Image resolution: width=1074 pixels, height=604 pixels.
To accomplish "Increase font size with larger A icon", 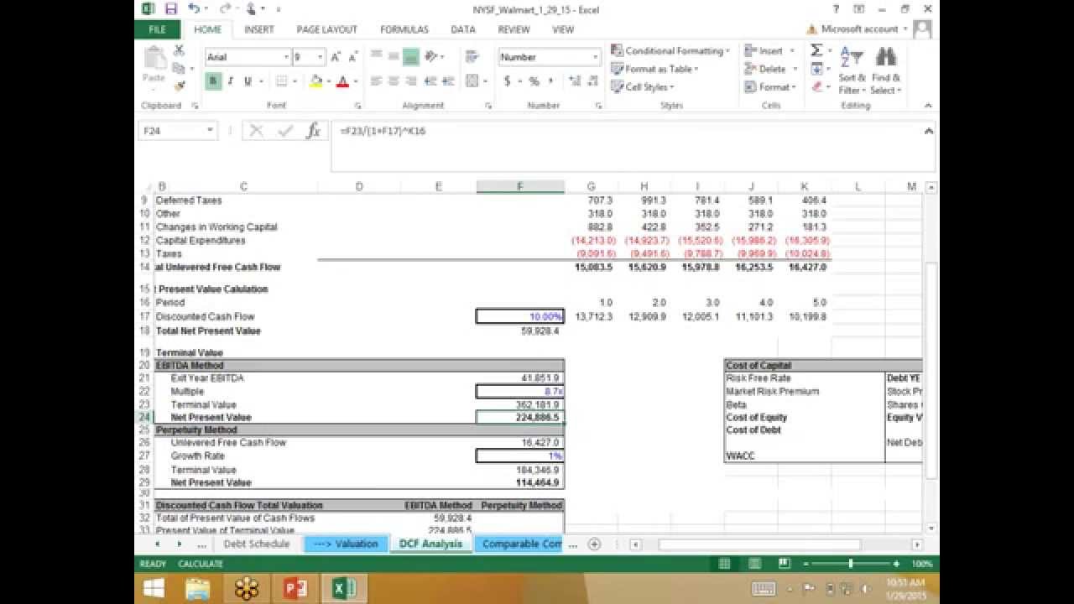I will 336,57.
